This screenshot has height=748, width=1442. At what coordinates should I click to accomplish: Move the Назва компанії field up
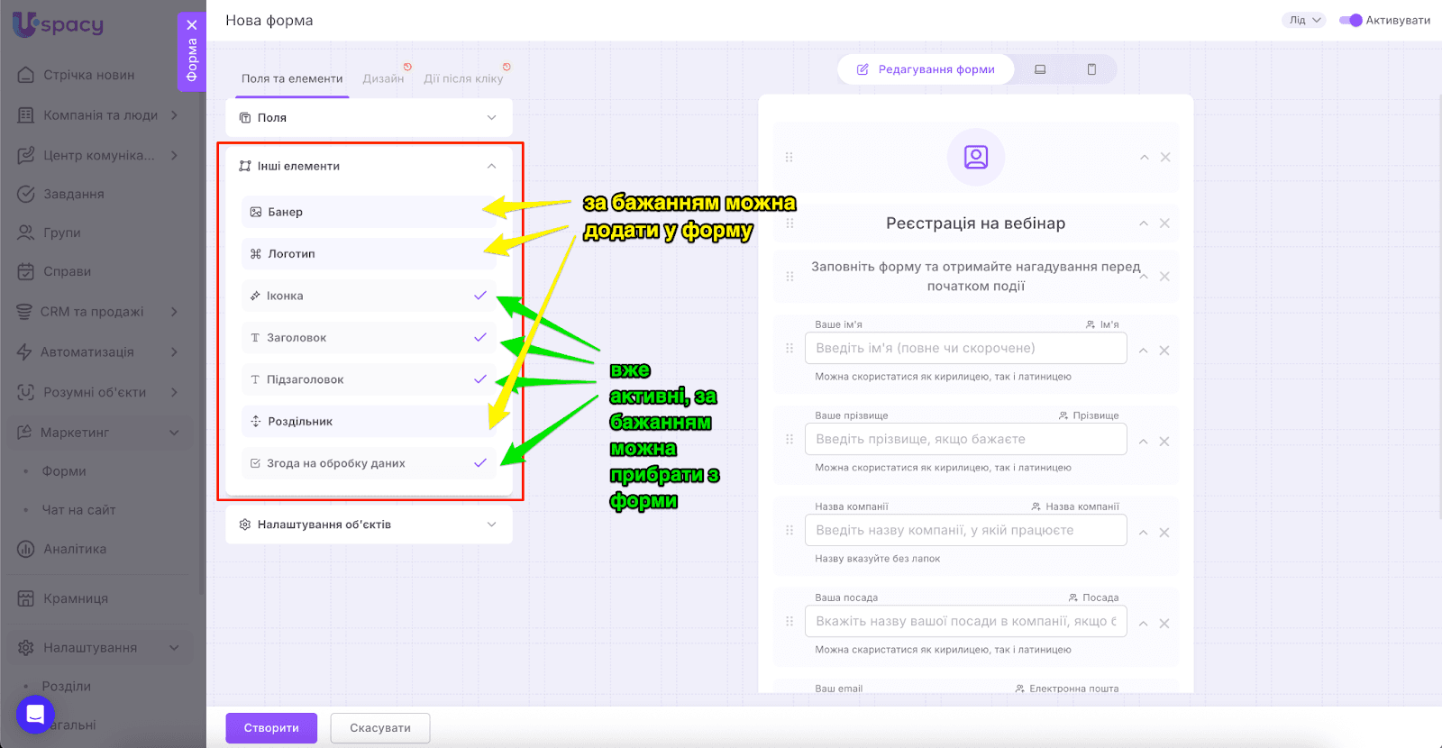[1143, 533]
